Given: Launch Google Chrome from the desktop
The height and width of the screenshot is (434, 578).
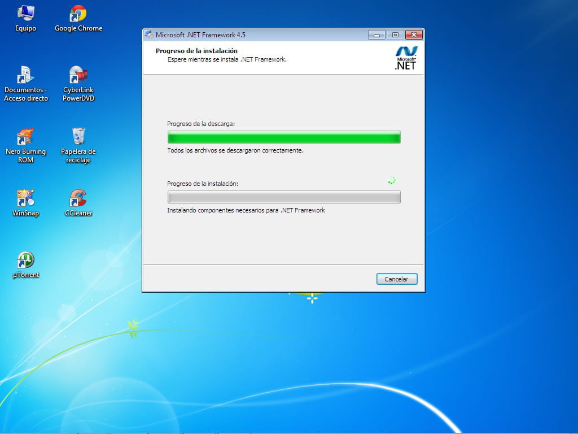Looking at the screenshot, I should click(78, 14).
